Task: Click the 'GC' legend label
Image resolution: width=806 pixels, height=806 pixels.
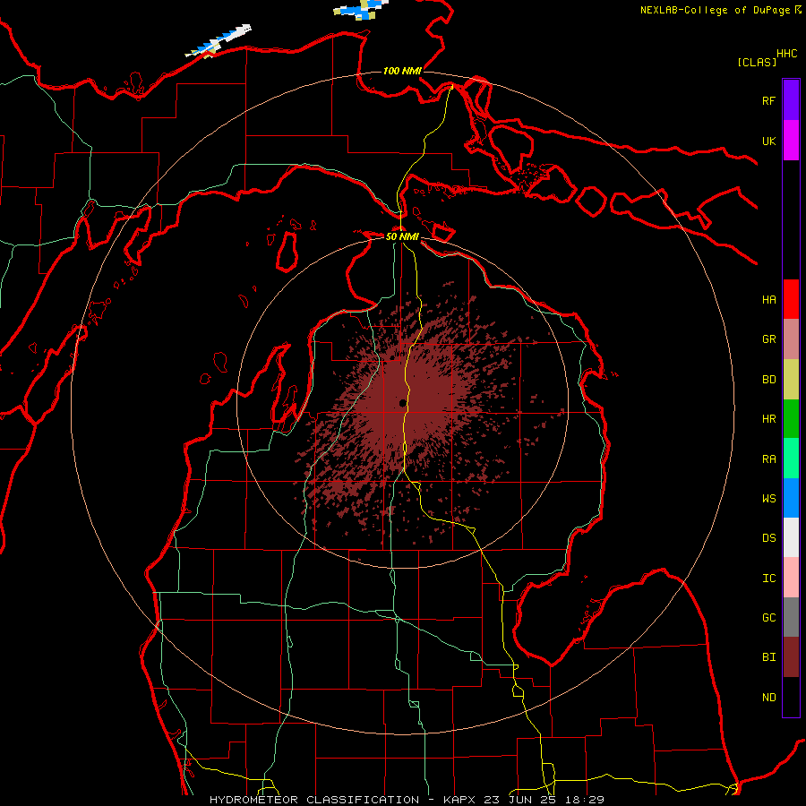Action: point(768,617)
